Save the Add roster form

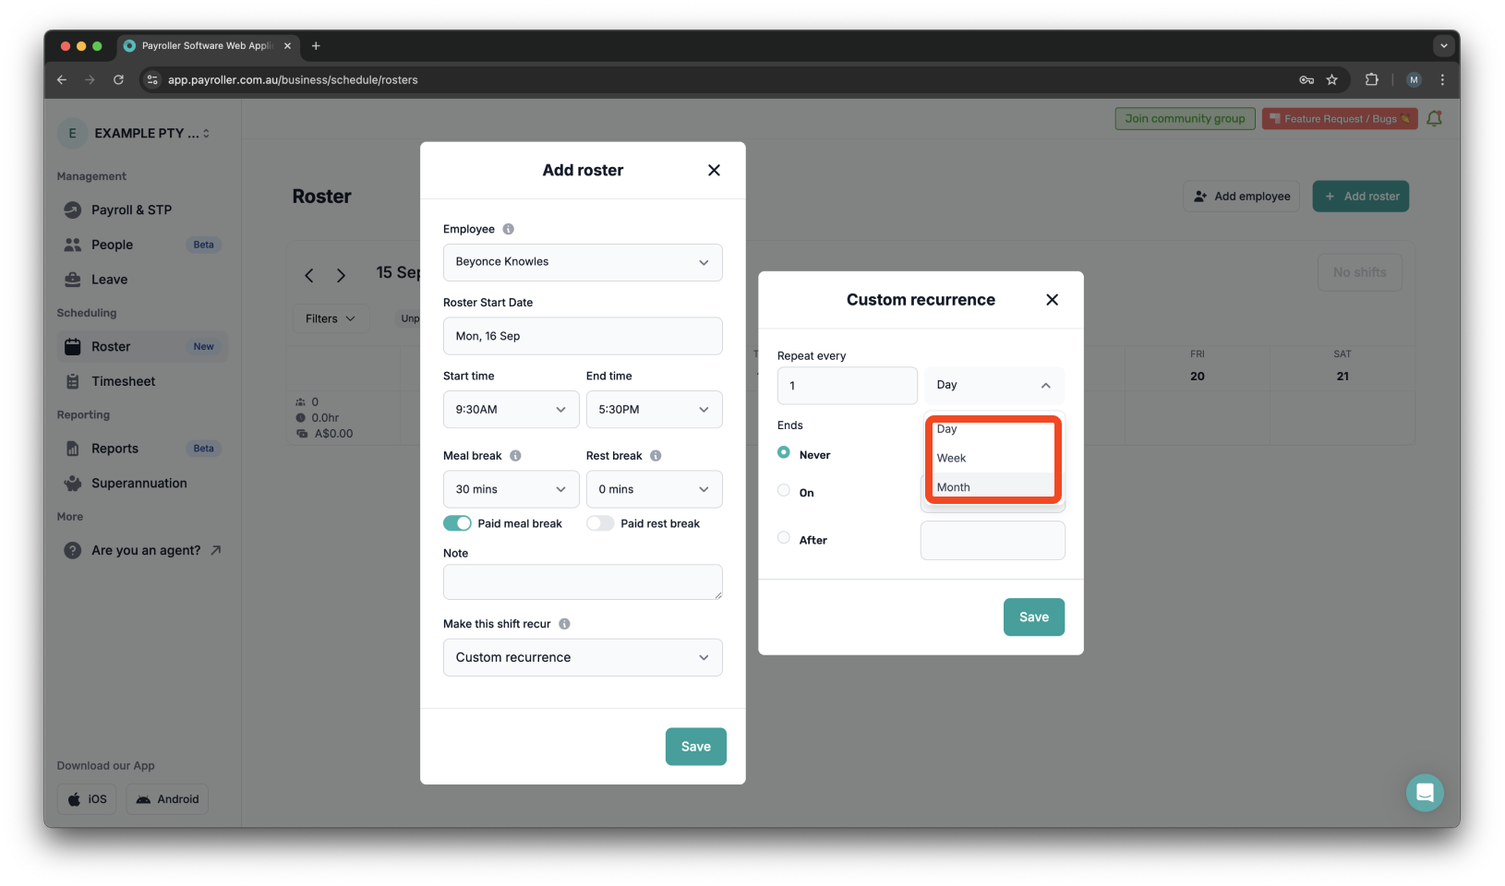[696, 747]
